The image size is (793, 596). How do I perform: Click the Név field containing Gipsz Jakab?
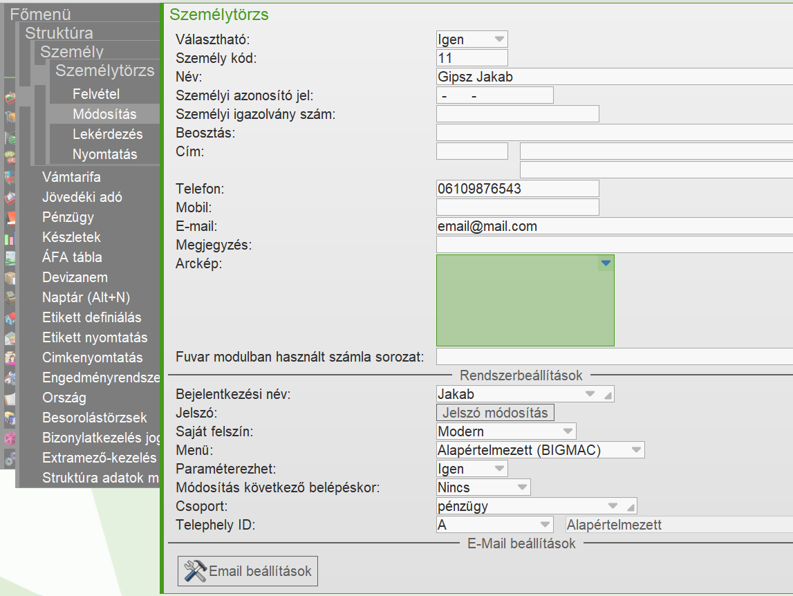pos(615,76)
